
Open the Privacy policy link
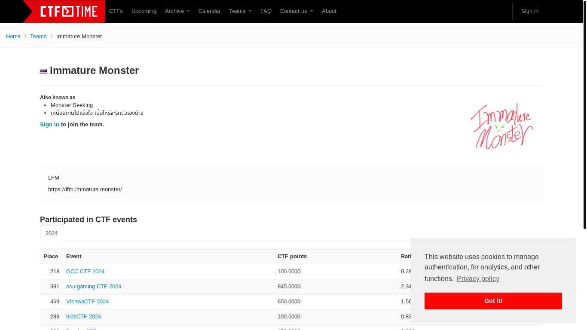pyautogui.click(x=478, y=279)
